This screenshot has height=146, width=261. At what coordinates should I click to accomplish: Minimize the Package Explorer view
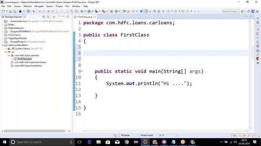[64, 17]
